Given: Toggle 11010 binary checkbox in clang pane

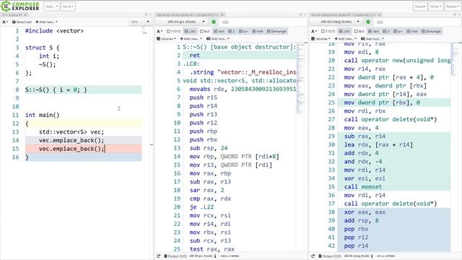Looking at the screenshot, I should pyautogui.click(x=328, y=31).
